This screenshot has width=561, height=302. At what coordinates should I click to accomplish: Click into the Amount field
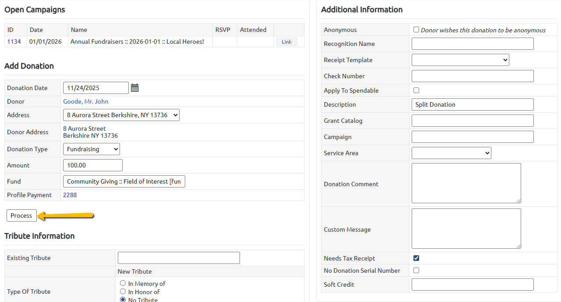[93, 165]
